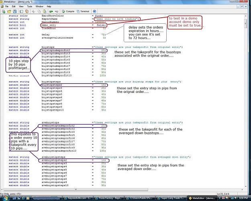Save the file with the floppy disk icon
This screenshot has height=201, width=251.
(15, 11)
